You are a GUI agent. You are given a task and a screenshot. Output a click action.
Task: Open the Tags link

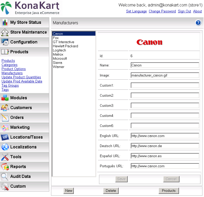[x=5, y=90]
